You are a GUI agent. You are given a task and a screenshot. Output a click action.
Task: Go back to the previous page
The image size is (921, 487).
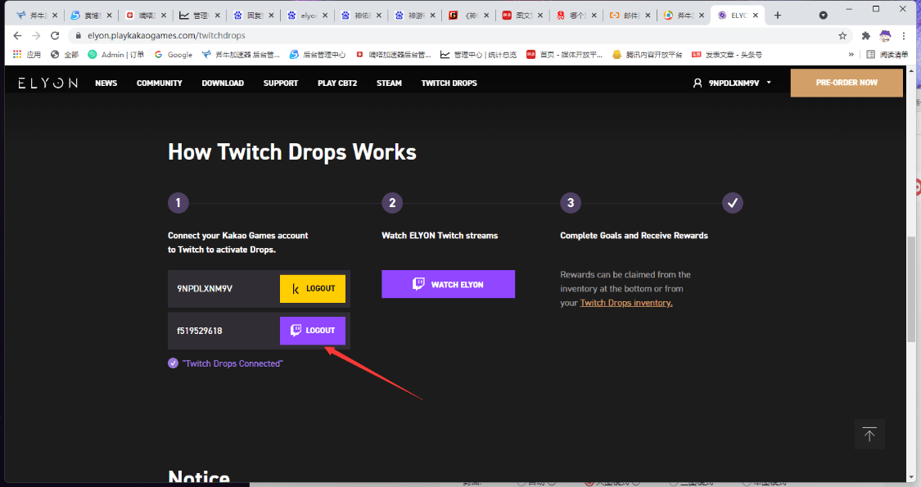(17, 36)
